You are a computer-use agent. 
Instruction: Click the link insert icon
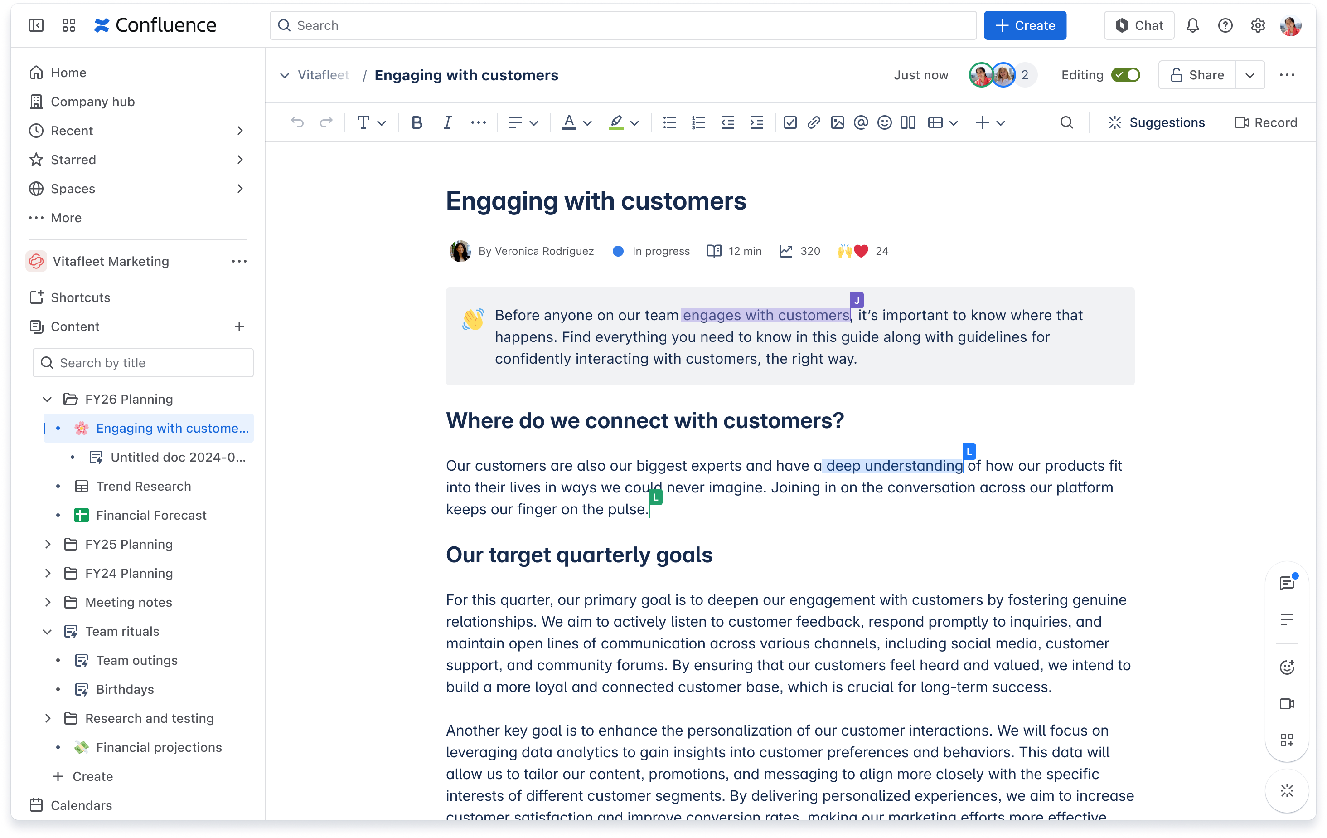coord(813,122)
